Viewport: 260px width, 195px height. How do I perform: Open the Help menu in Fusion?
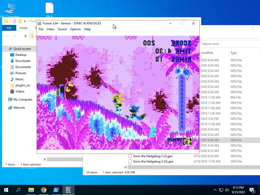(x=87, y=29)
